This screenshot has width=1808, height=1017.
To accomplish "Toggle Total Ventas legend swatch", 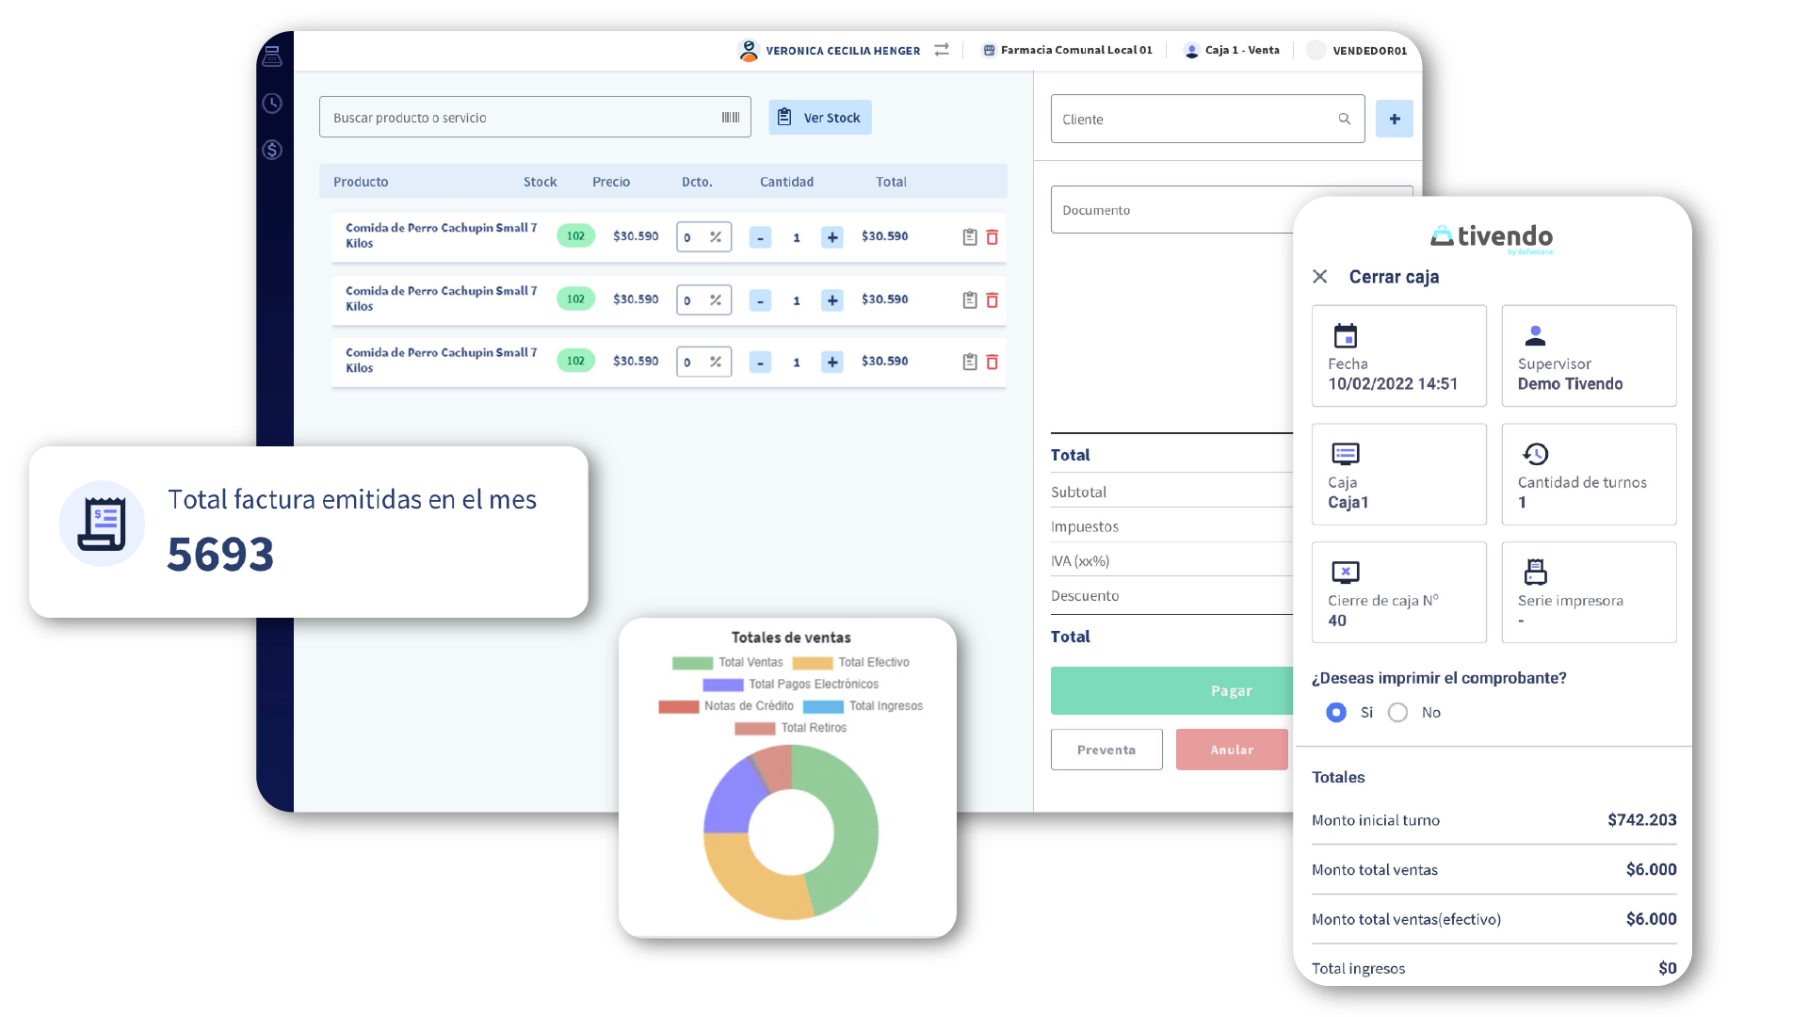I will click(692, 663).
